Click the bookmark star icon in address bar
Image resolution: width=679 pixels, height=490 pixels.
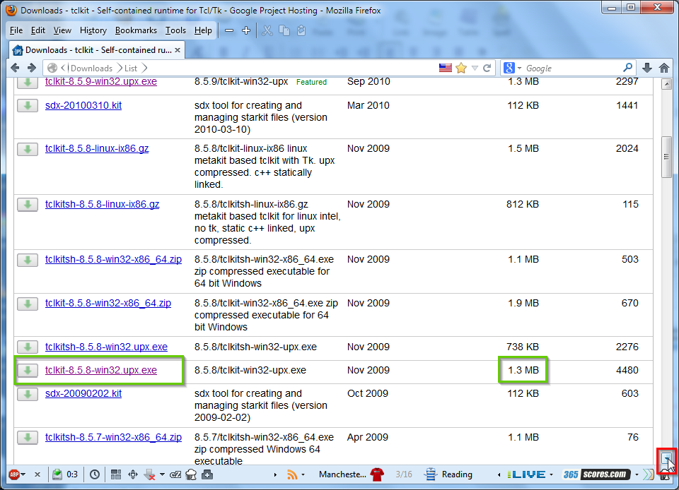(461, 68)
